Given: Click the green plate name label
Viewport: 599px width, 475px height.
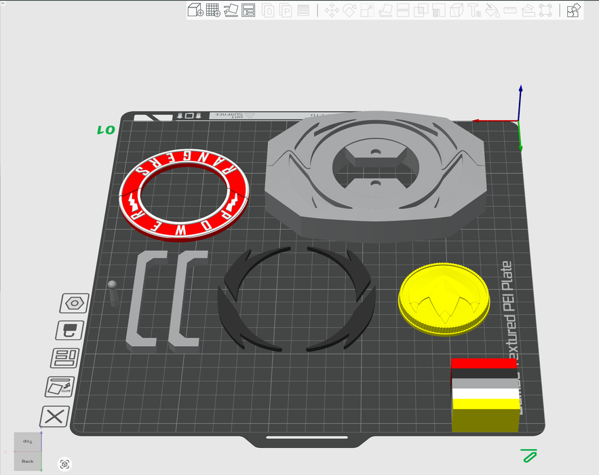Looking at the screenshot, I should click(105, 129).
